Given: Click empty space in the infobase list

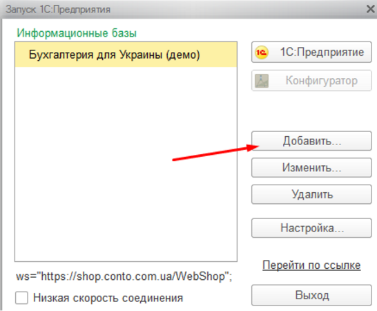Looking at the screenshot, I should [x=126, y=164].
